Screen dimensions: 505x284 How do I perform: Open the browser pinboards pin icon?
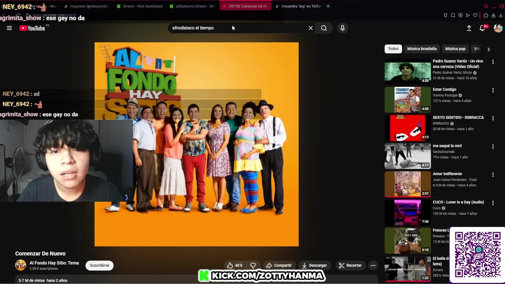(445, 15)
